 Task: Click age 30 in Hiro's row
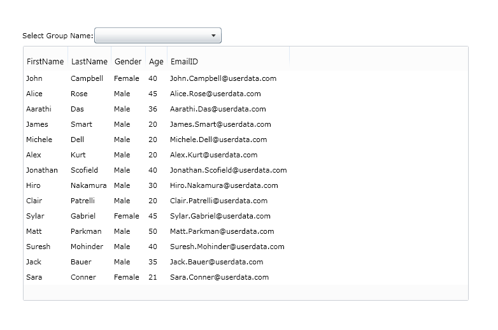click(152, 185)
